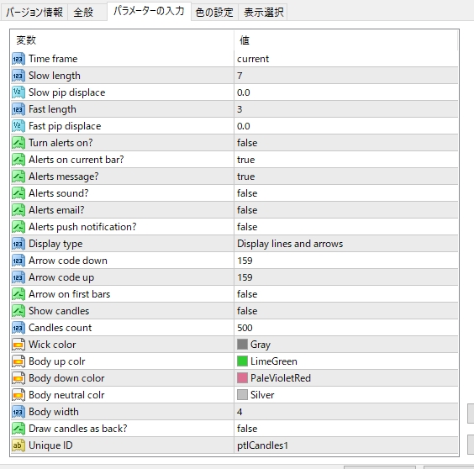Click the integer icon beside Slow length
This screenshot has height=469, width=474.
click(18, 76)
